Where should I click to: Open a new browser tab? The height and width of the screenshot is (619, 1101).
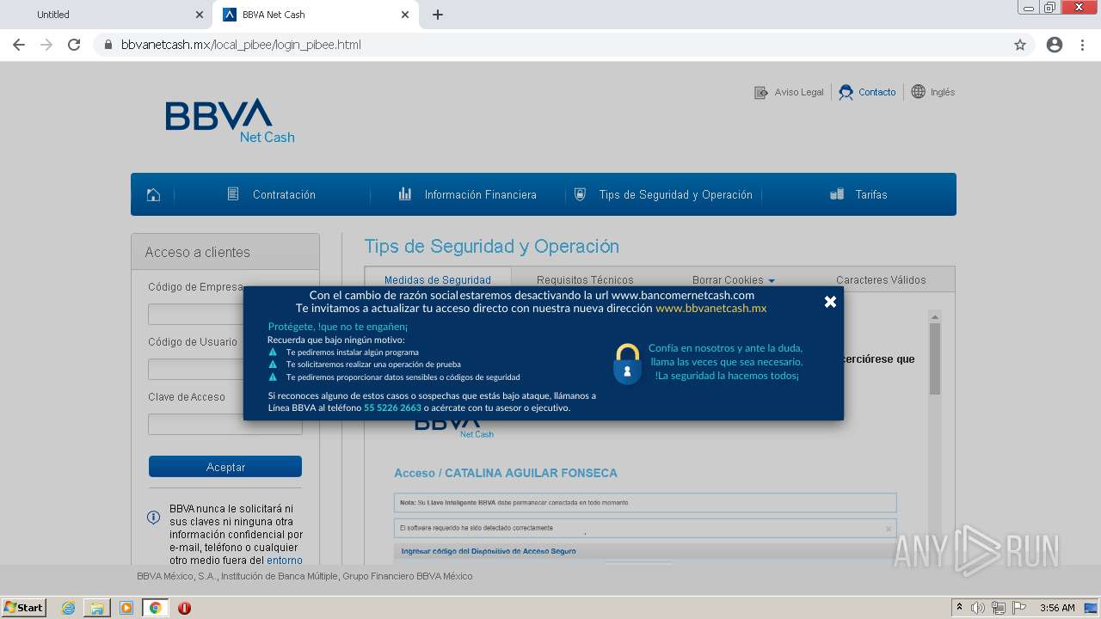click(438, 15)
